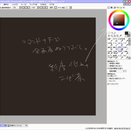
Task: Toggle the アンチエイリアス anti-aliasing checkbox
Action: click(x=108, y=84)
